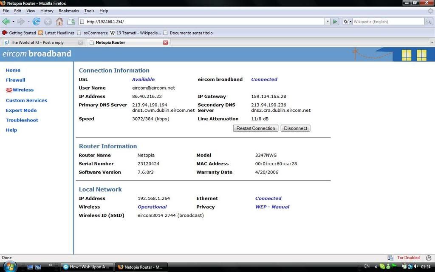Image resolution: width=435 pixels, height=272 pixels.
Task: Close The World of KJ tab
Action: (80, 42)
